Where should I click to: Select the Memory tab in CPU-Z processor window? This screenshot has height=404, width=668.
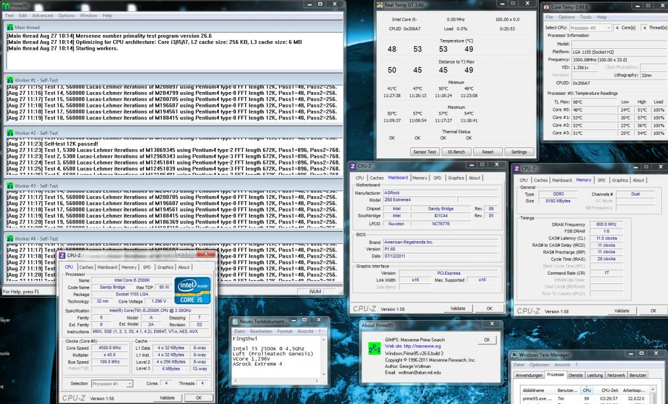(129, 267)
